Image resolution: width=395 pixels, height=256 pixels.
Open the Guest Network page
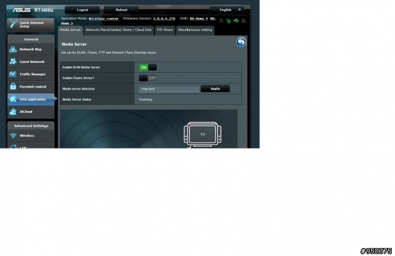pyautogui.click(x=31, y=62)
